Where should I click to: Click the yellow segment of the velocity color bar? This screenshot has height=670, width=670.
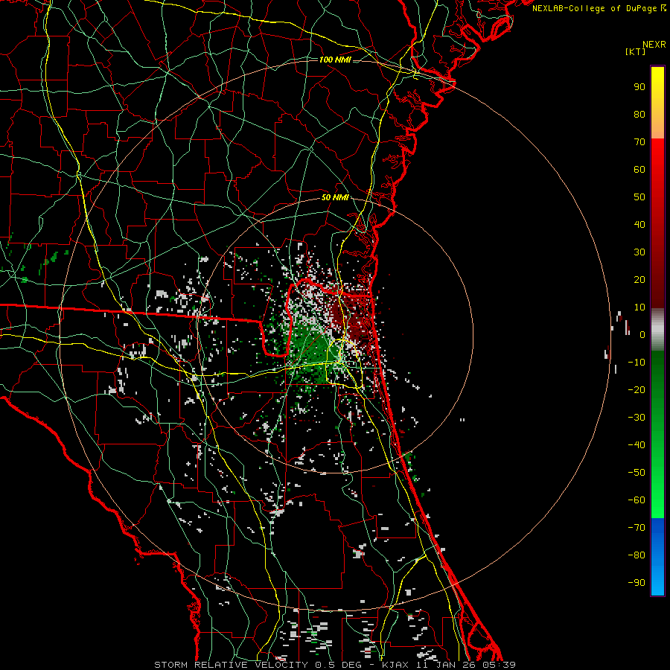(x=657, y=103)
